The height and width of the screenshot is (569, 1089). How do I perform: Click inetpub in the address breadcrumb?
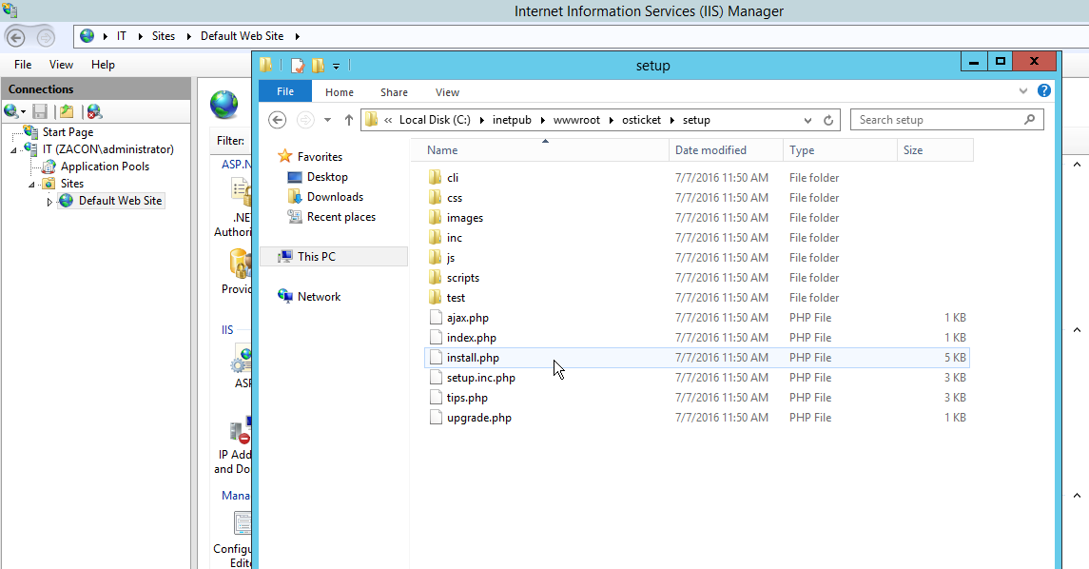pos(512,120)
